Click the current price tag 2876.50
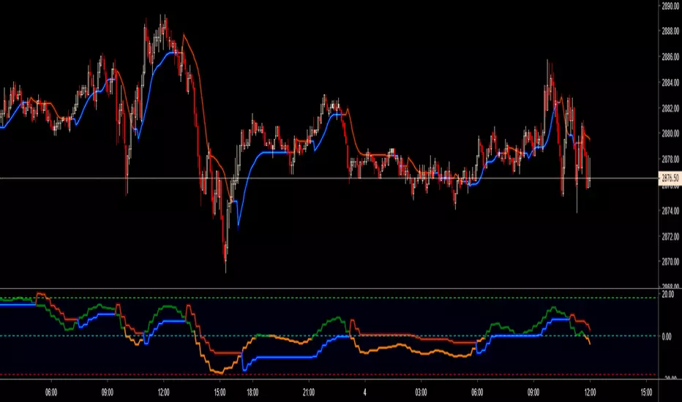This screenshot has width=682, height=402. (670, 178)
